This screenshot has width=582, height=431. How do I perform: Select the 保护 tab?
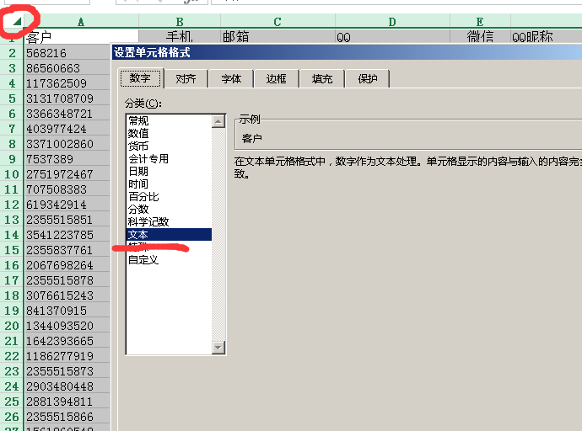pos(368,78)
